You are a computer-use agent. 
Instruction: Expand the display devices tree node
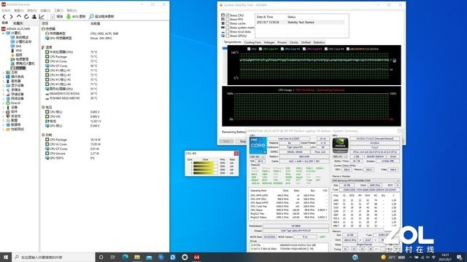coord(3,85)
